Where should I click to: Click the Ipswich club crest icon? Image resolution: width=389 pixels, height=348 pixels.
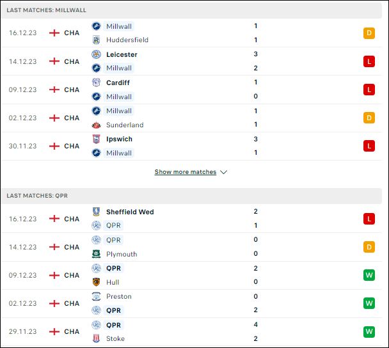pyautogui.click(x=96, y=139)
